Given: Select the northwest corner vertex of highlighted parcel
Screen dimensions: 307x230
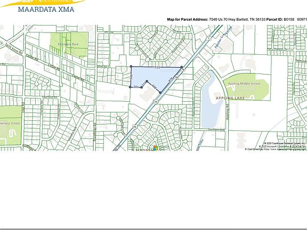Looking at the screenshot, I should click(x=131, y=67).
